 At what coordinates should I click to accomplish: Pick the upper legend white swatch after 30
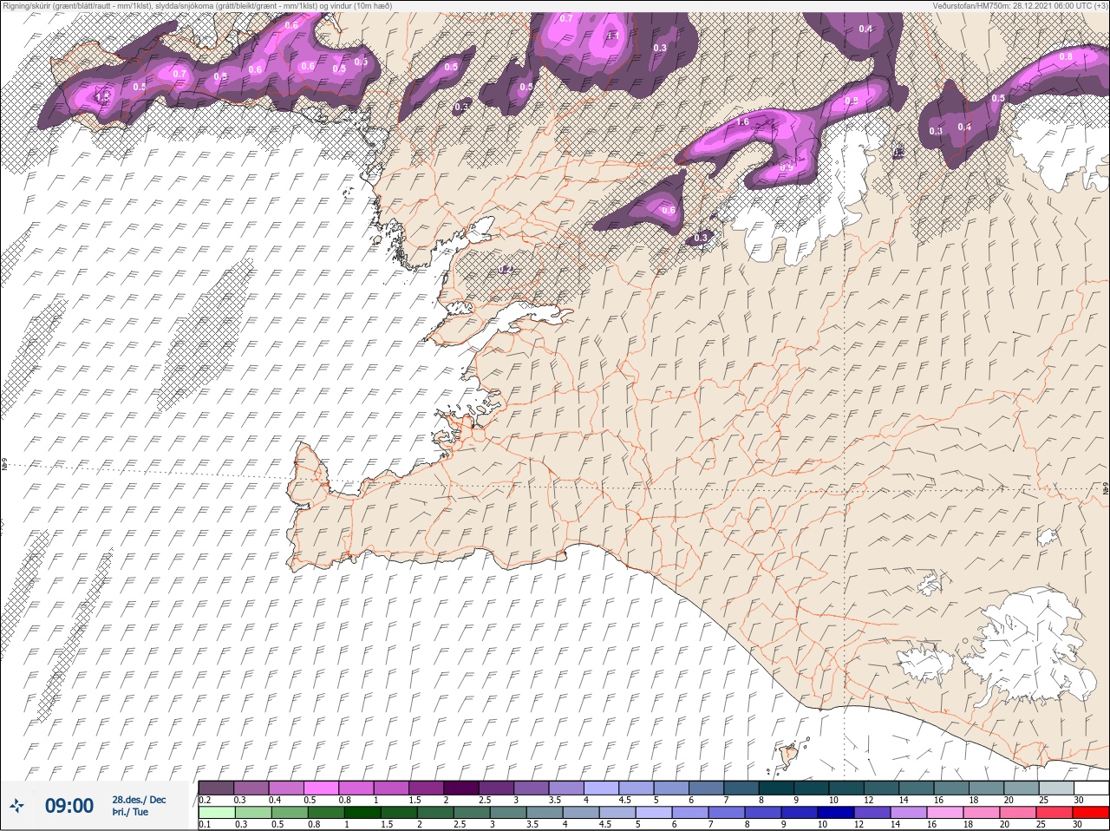click(x=1093, y=788)
